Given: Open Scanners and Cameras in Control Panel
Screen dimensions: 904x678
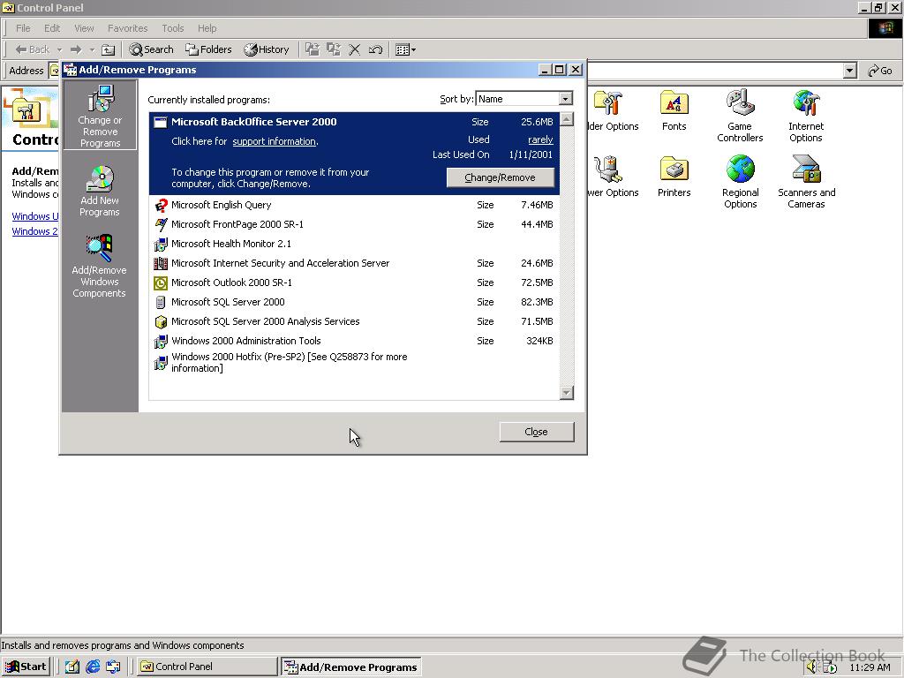Looking at the screenshot, I should (806, 182).
